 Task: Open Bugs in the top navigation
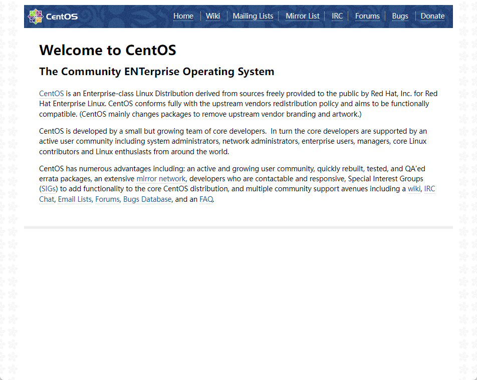coord(400,16)
